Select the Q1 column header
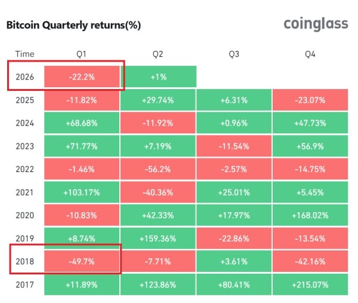 coord(82,54)
